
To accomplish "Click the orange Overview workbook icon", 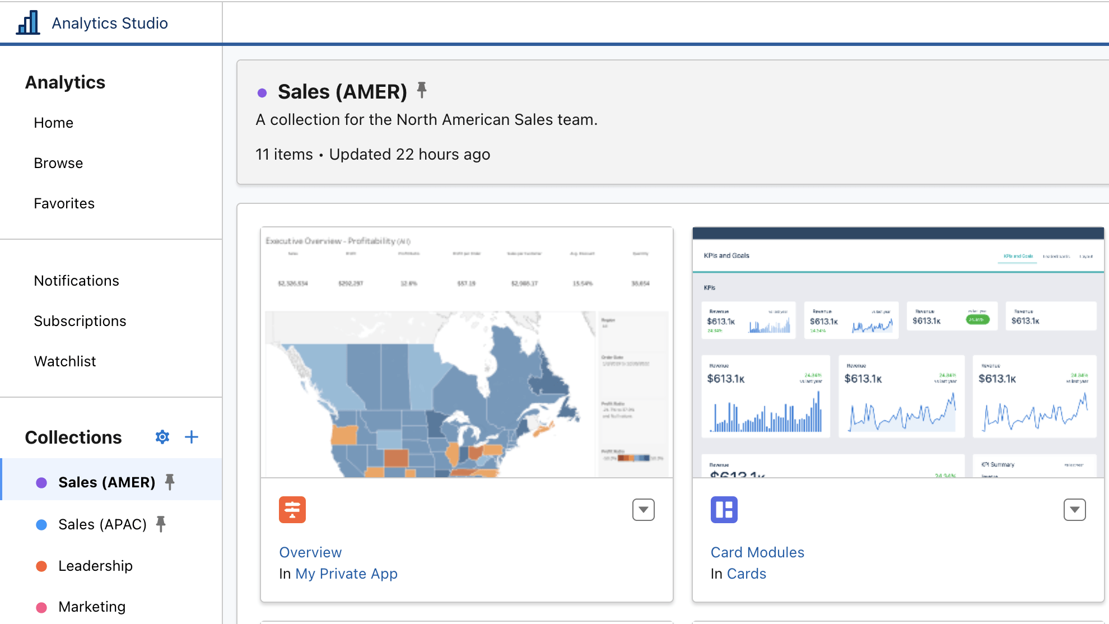I will click(x=292, y=509).
